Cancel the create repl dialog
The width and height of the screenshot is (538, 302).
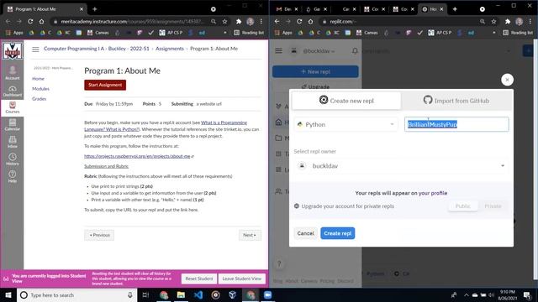305,233
